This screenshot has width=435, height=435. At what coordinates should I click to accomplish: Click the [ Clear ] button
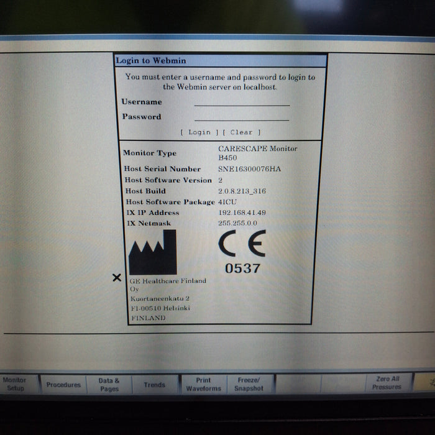[x=241, y=132]
